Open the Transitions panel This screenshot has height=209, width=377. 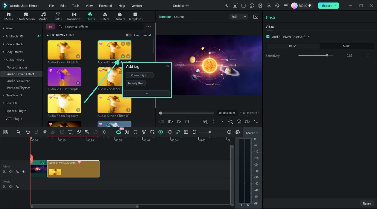(x=74, y=16)
